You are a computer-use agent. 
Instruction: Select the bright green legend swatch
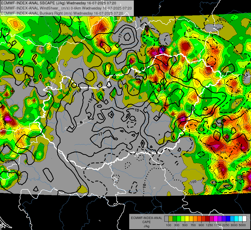click(179, 219)
